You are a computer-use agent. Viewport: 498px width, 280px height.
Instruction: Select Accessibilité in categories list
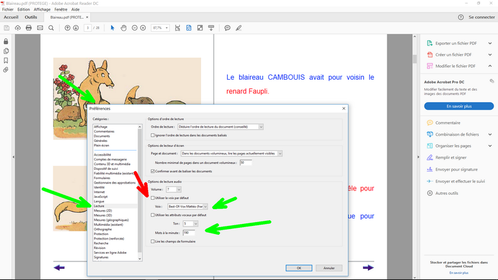[x=102, y=154]
